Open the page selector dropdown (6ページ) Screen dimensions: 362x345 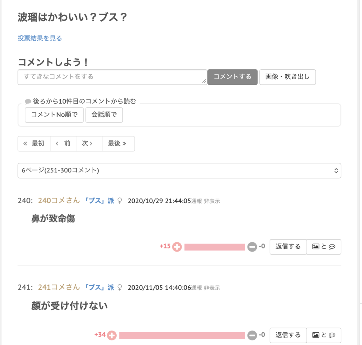[179, 171]
